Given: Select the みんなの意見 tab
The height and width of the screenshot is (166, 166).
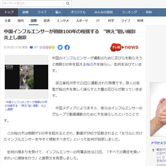Looking at the screenshot, I should tap(103, 12).
